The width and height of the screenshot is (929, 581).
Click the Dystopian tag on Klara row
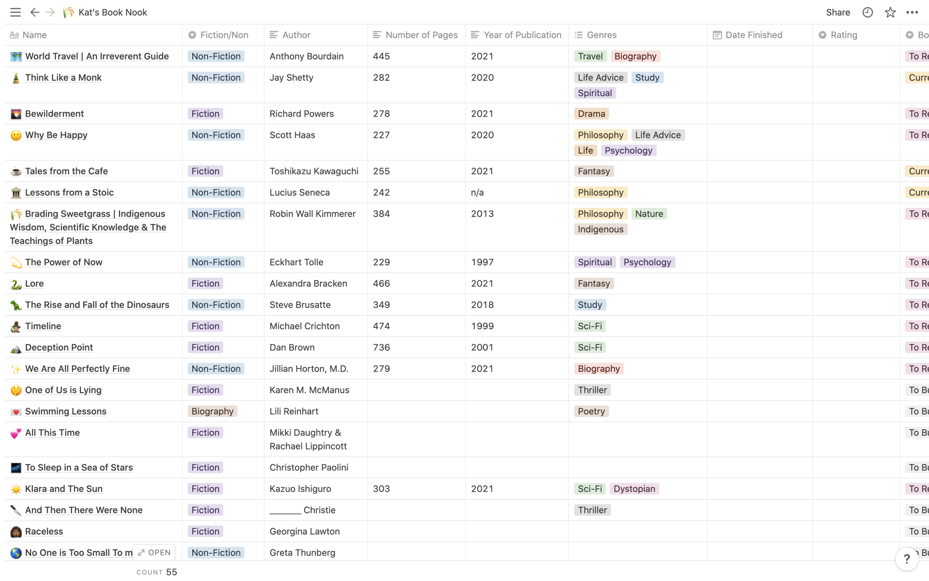point(634,489)
